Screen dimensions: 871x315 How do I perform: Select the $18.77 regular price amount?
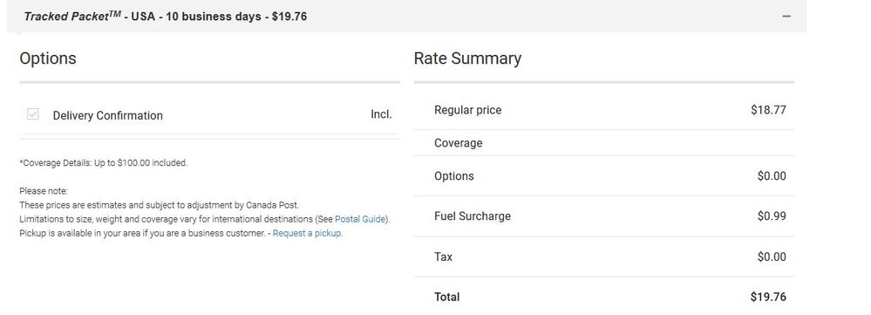768,110
